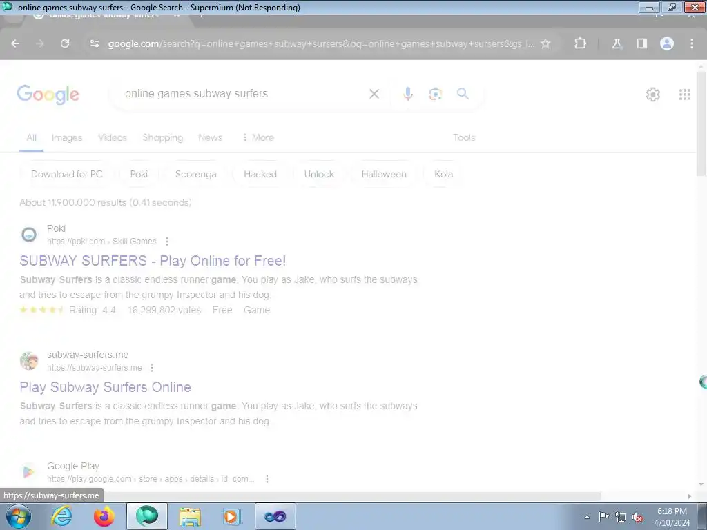Click the https://subway-surfers.me URL text

coord(94,368)
